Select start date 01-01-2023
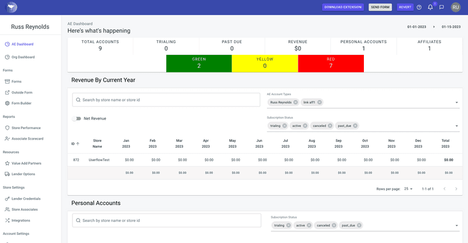The image size is (468, 243). click(417, 27)
